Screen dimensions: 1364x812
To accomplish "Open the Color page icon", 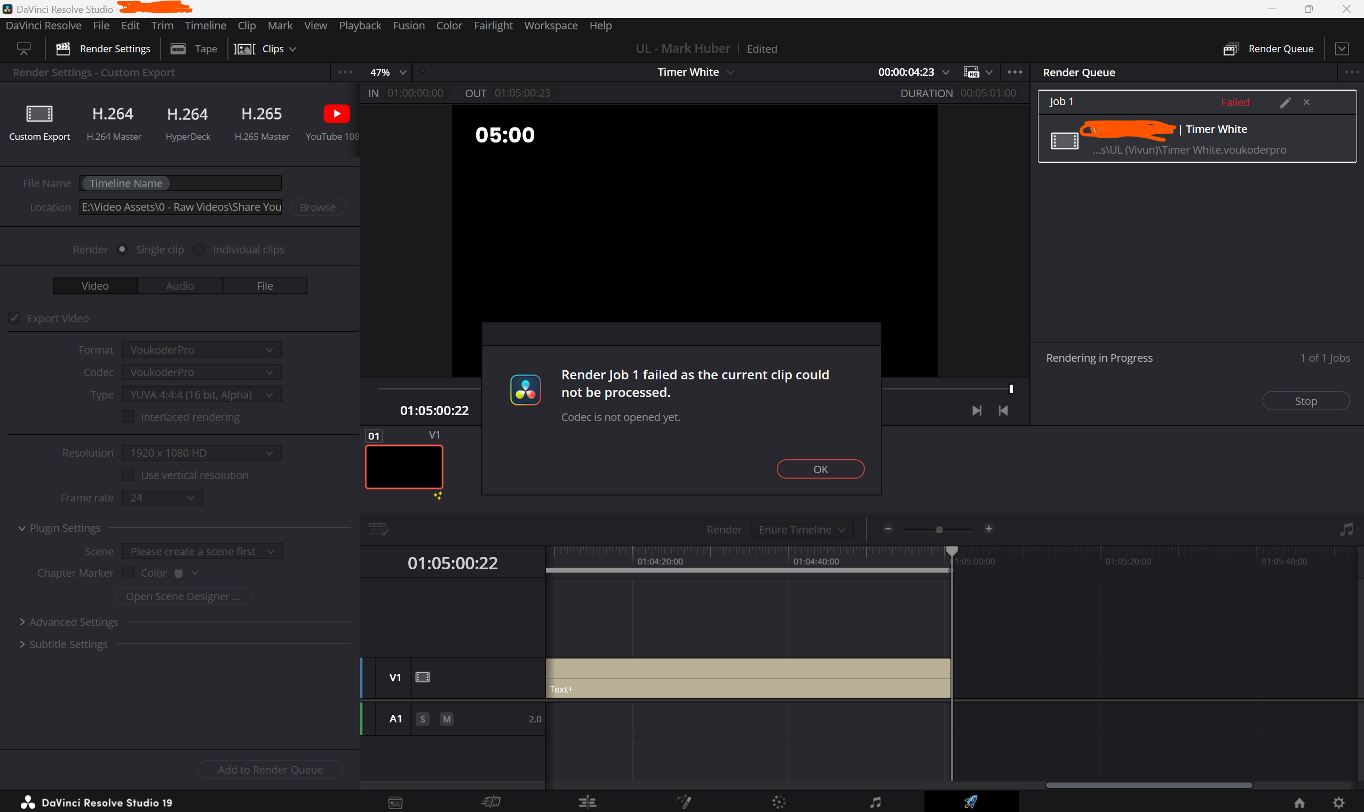I will (x=779, y=802).
